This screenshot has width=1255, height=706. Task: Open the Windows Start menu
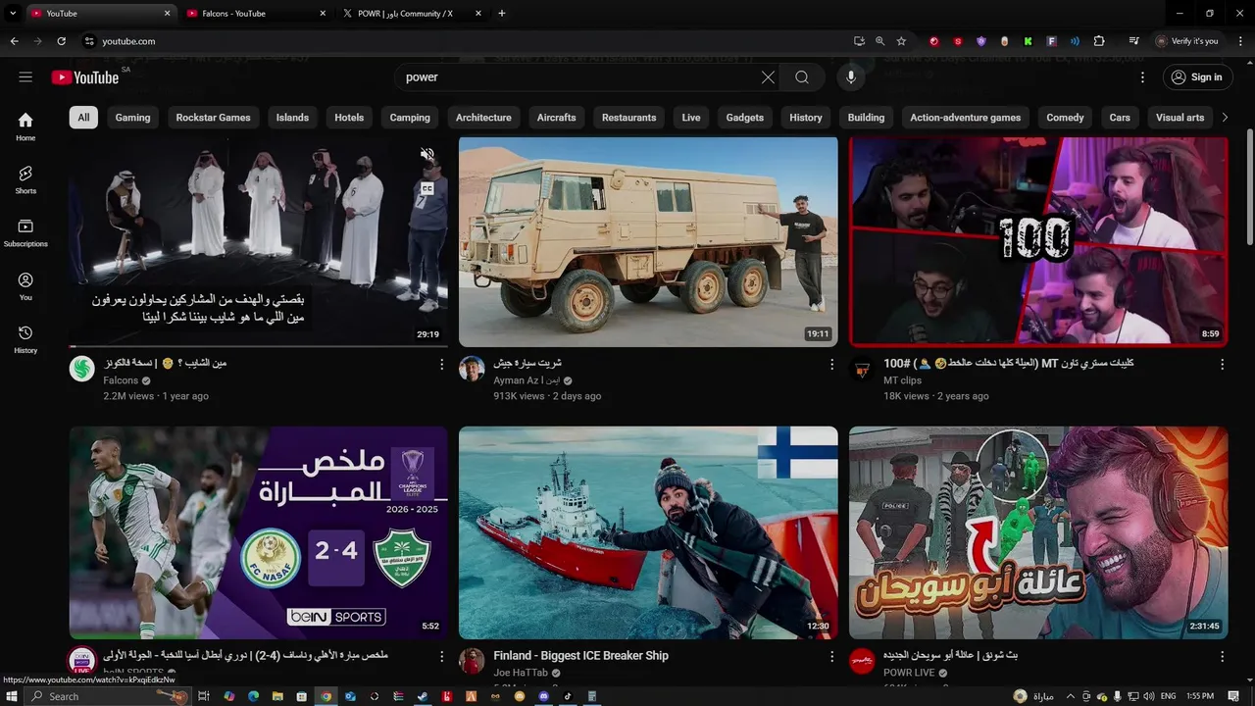coord(13,696)
